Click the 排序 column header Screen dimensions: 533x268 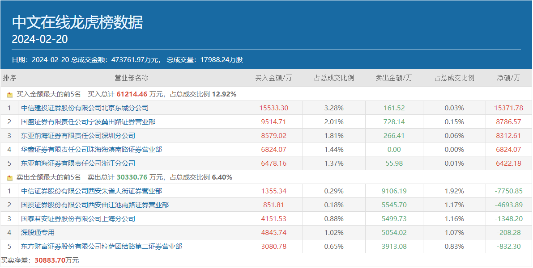tap(9, 78)
